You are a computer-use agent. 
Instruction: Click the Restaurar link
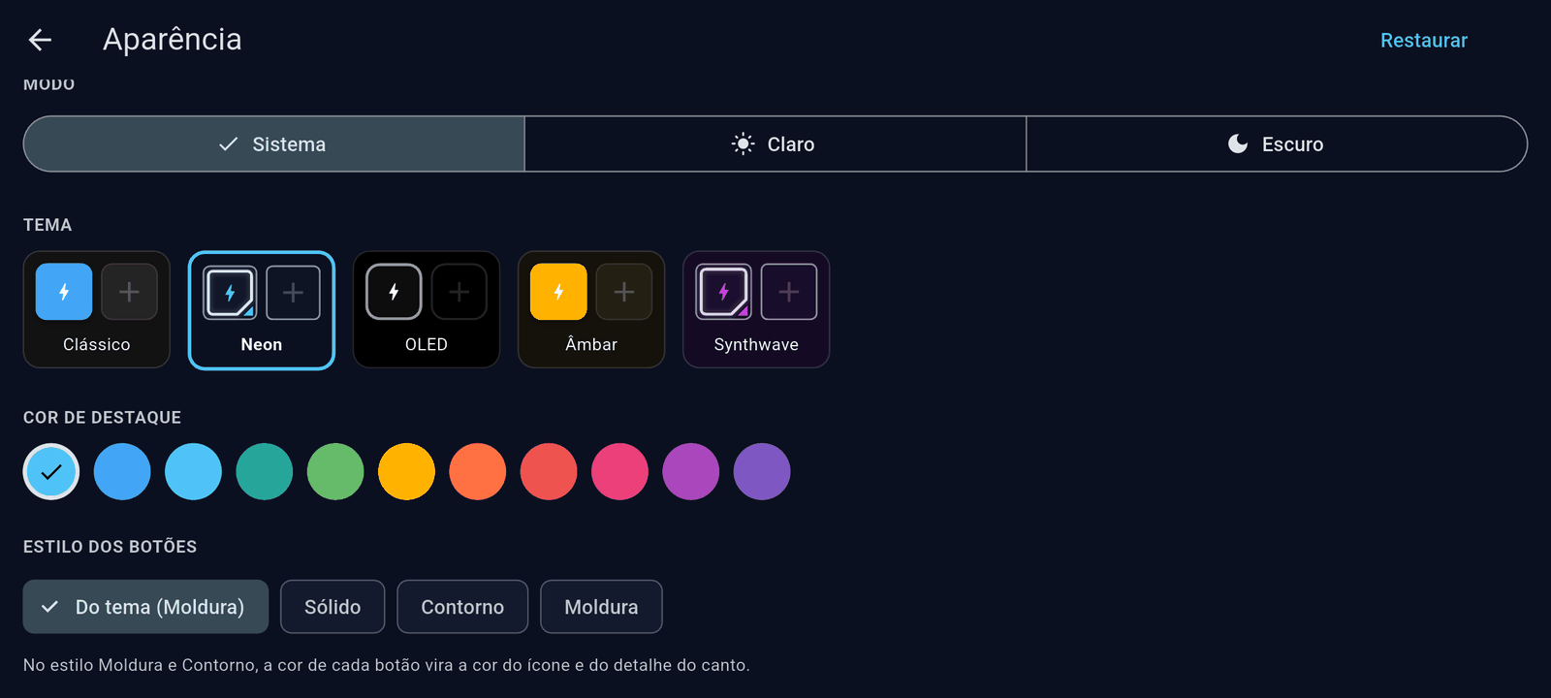point(1423,41)
